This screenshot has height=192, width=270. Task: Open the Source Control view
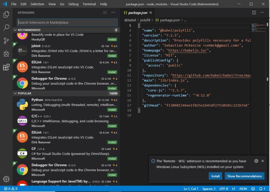(x=6, y=41)
